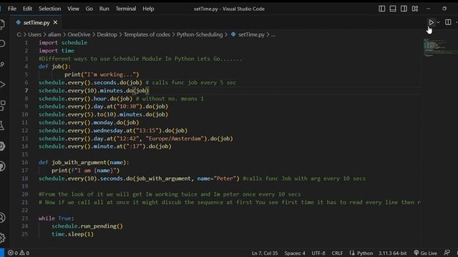This screenshot has height=257, width=458.
Task: Click print("I'm working...") on line 5
Action: [102, 74]
